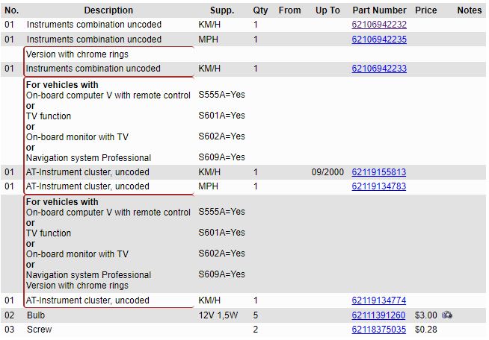Click the Price column header

point(426,10)
